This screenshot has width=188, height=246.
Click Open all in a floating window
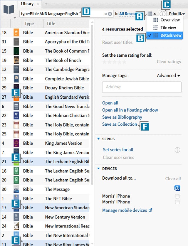pos(130,110)
